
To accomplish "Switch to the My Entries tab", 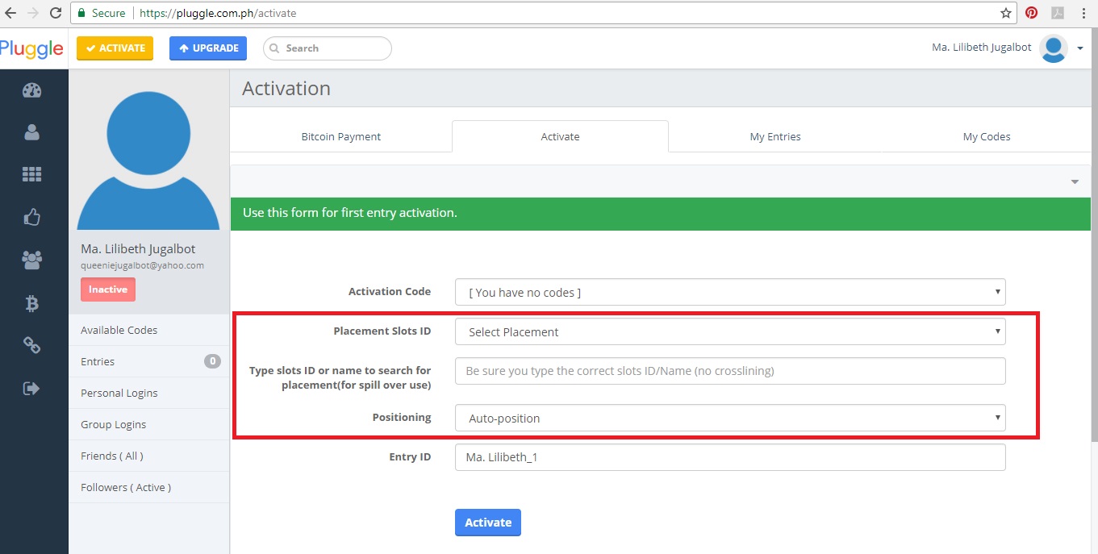I will pyautogui.click(x=775, y=136).
